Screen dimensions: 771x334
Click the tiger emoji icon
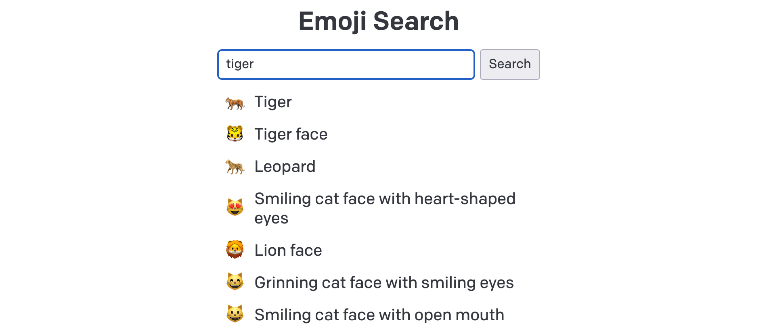tap(235, 103)
